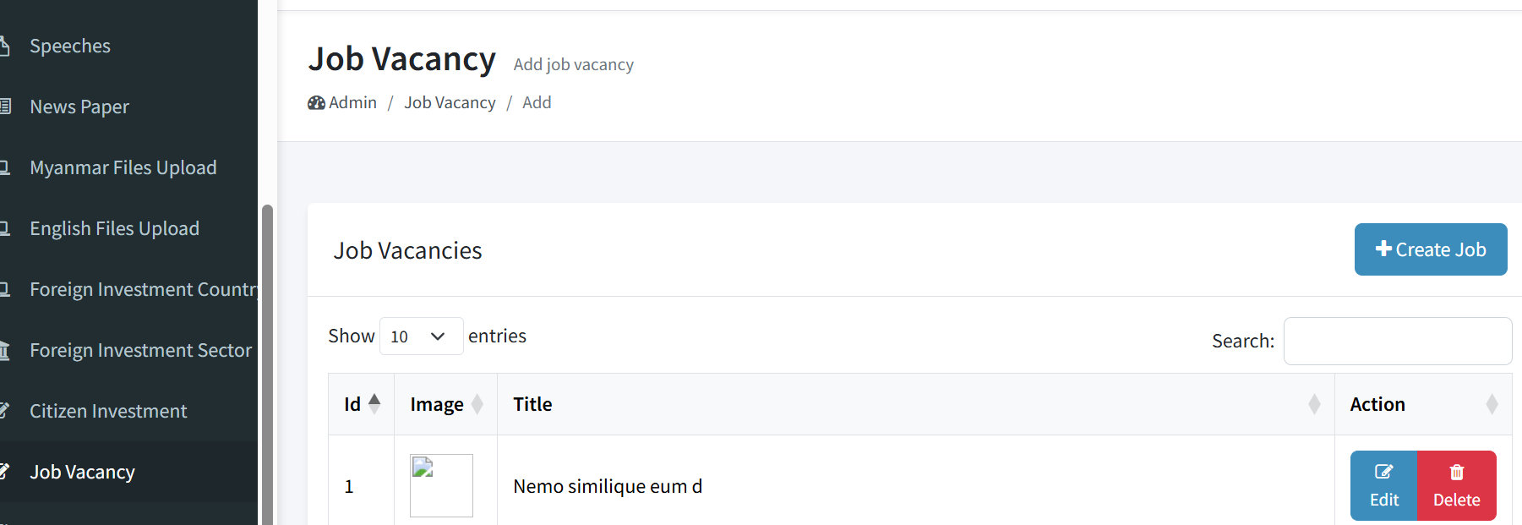Image resolution: width=1522 pixels, height=525 pixels.
Task: Click the plus icon inside Create Job
Action: [1383, 249]
